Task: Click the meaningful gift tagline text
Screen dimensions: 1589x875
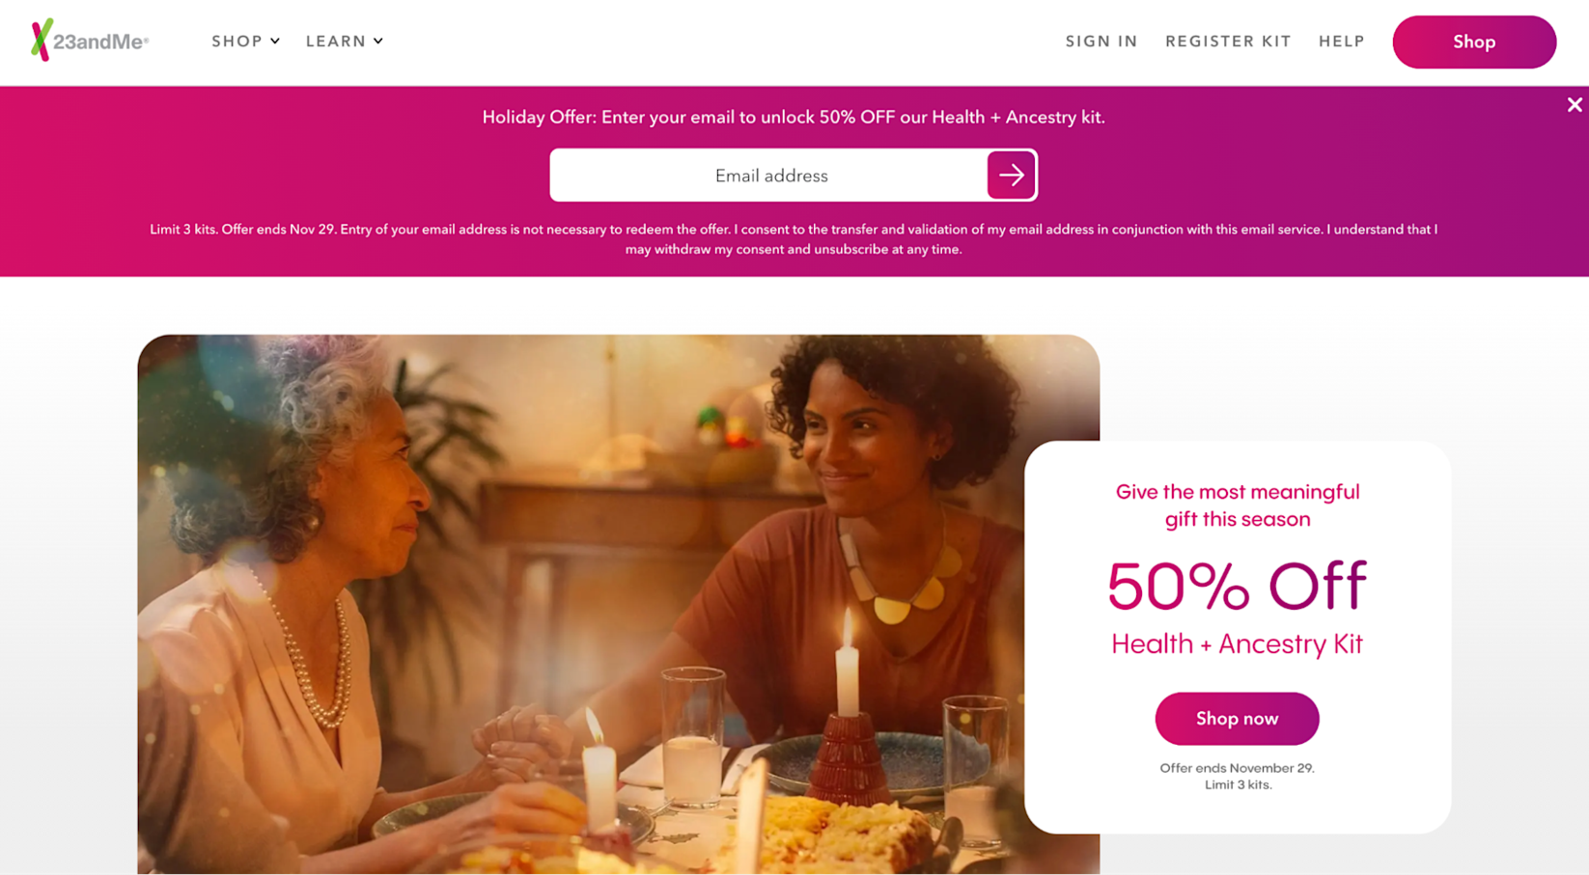Action: coord(1237,506)
